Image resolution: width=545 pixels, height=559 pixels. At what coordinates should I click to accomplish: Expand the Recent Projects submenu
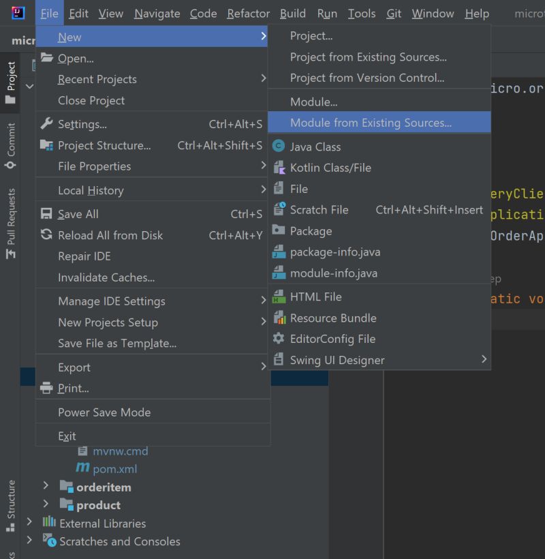[96, 79]
